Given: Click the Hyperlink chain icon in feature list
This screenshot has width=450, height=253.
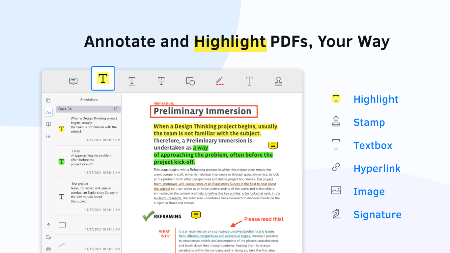Looking at the screenshot, I should click(x=336, y=168).
